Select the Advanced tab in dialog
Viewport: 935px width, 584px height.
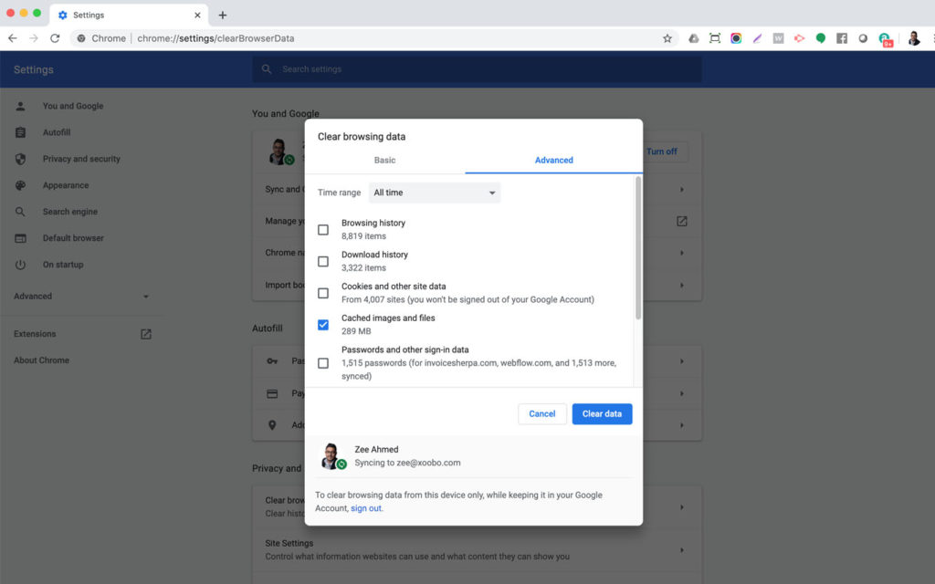coord(553,161)
